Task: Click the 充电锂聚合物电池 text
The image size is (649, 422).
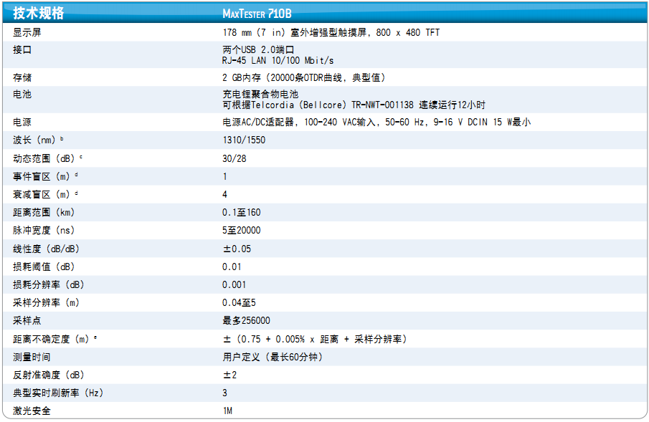Action: tap(260, 95)
